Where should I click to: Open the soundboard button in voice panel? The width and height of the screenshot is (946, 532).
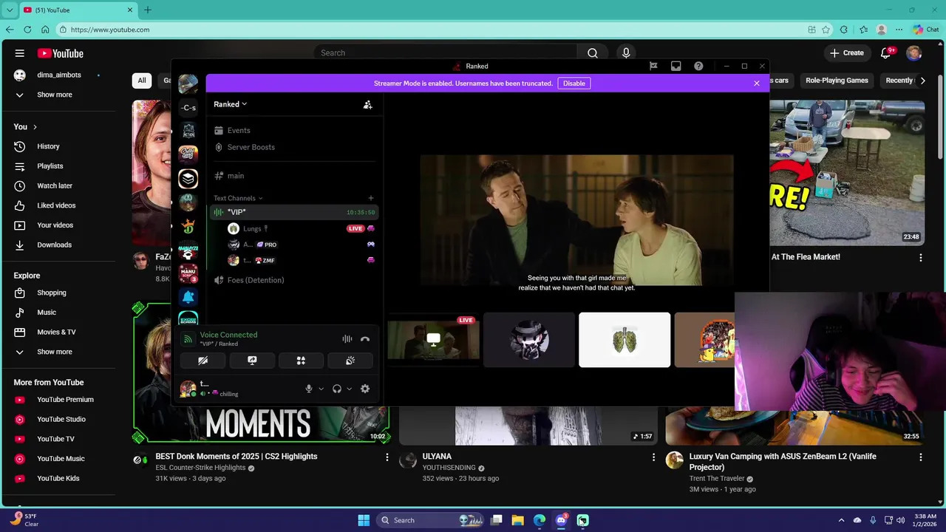point(350,361)
